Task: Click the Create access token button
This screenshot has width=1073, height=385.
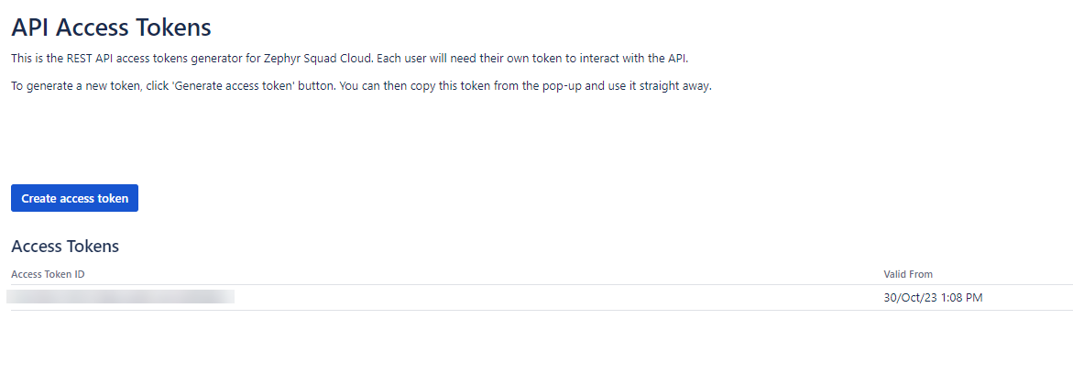Action: [74, 198]
